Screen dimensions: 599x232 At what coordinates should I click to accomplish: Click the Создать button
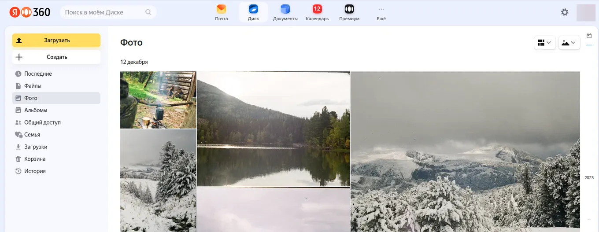click(56, 57)
